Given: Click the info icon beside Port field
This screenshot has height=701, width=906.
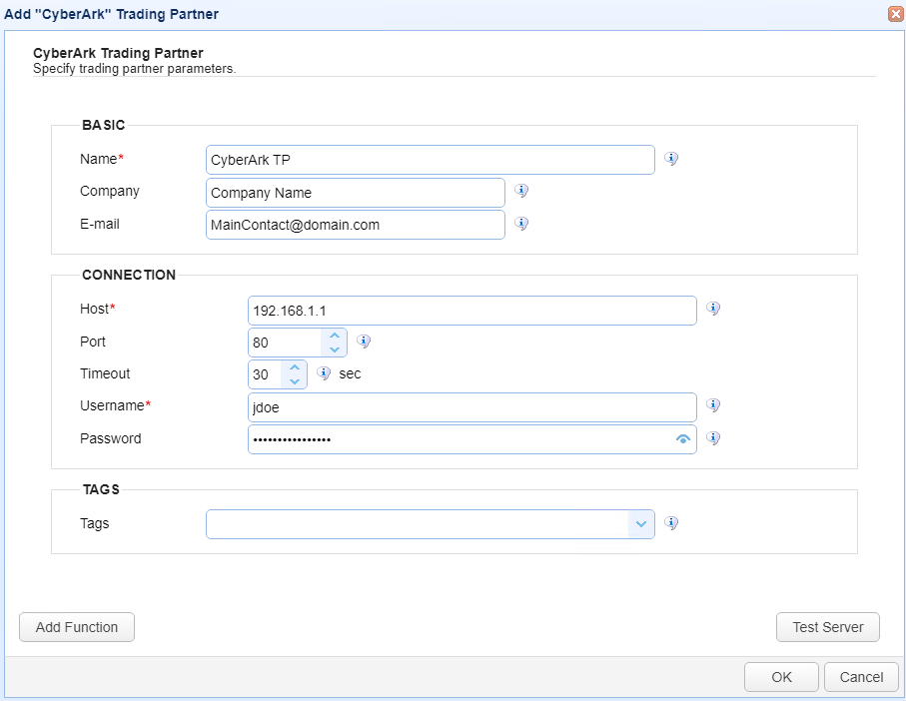Looking at the screenshot, I should click(364, 342).
